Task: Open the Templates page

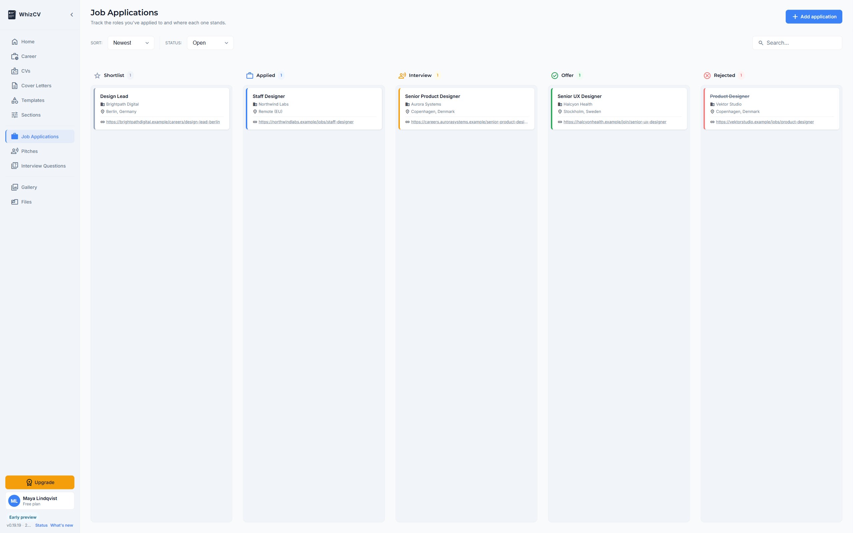Action: (40, 101)
